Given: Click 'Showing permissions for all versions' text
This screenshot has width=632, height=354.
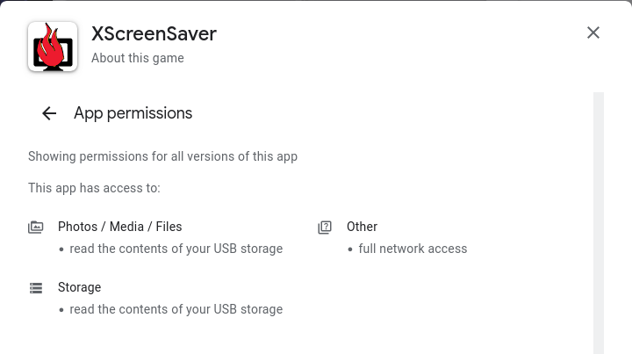Looking at the screenshot, I should [x=162, y=156].
